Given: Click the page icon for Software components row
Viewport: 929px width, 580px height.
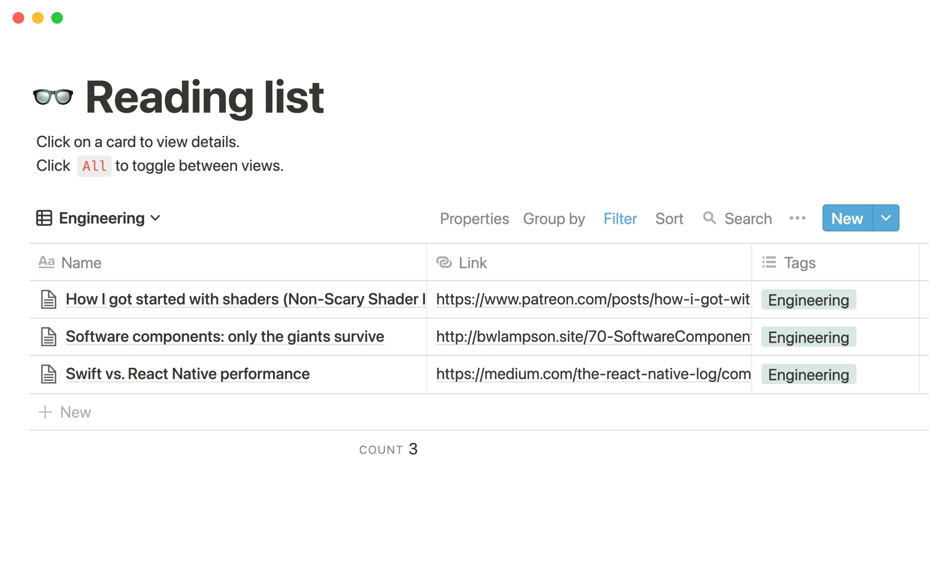Looking at the screenshot, I should tap(48, 336).
